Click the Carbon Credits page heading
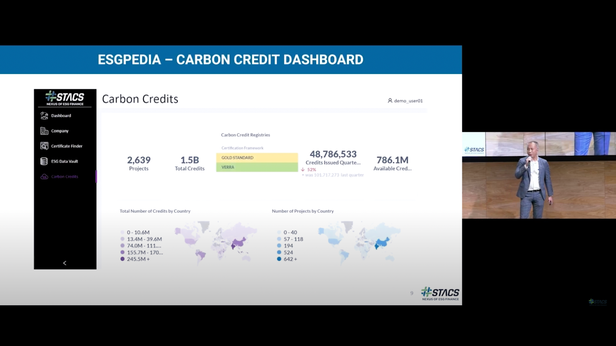The height and width of the screenshot is (346, 616). click(140, 99)
